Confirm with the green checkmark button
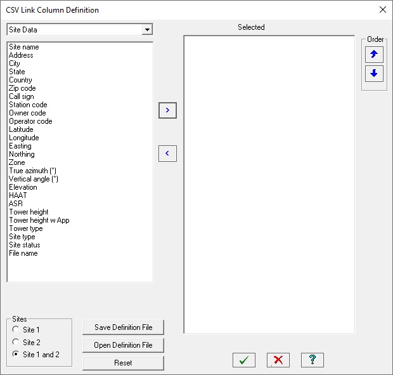 243,360
